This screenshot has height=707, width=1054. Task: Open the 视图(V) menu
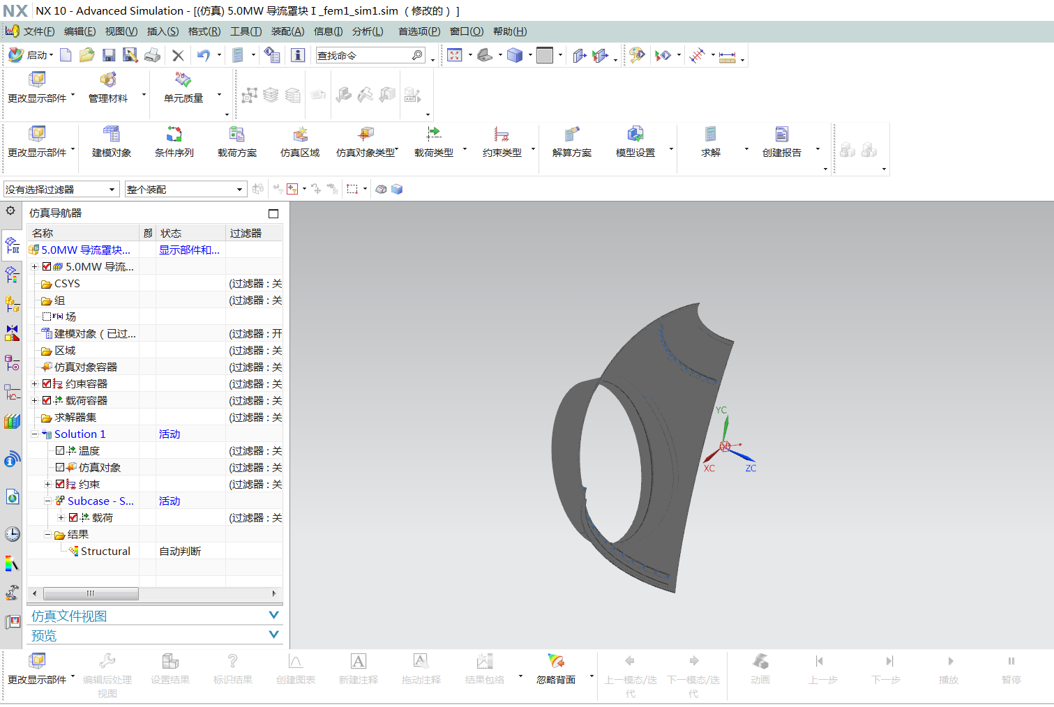121,31
